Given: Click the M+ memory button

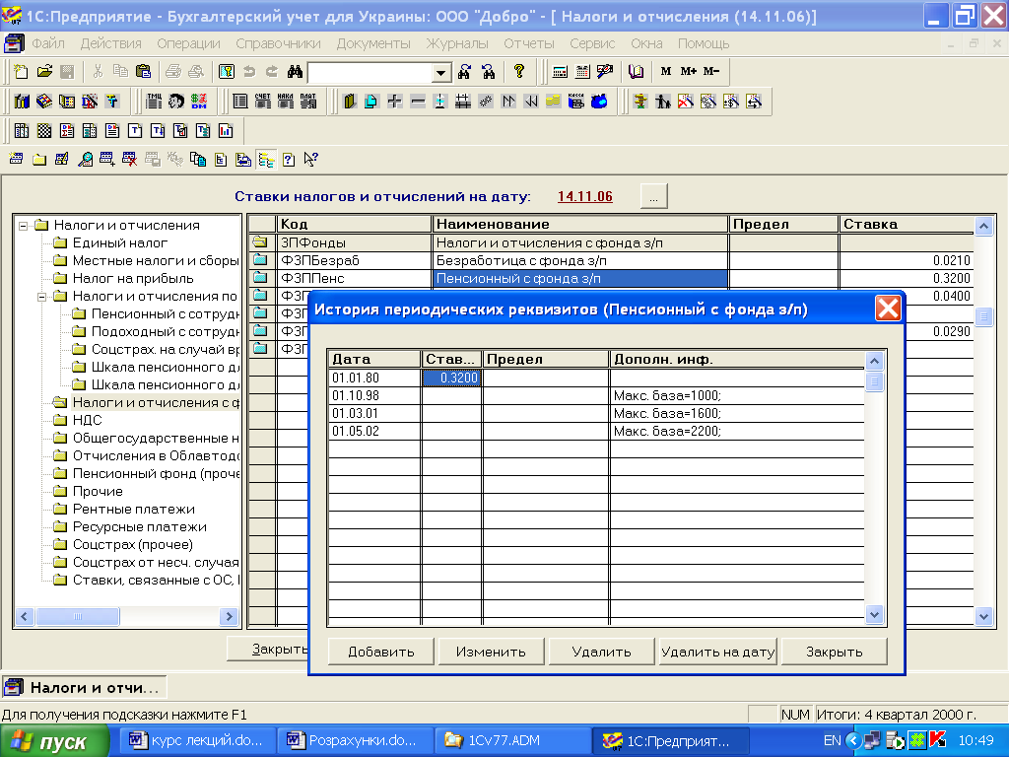Looking at the screenshot, I should 689,72.
